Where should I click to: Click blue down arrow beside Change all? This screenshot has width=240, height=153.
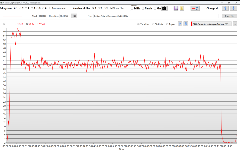pyautogui.click(x=233, y=9)
